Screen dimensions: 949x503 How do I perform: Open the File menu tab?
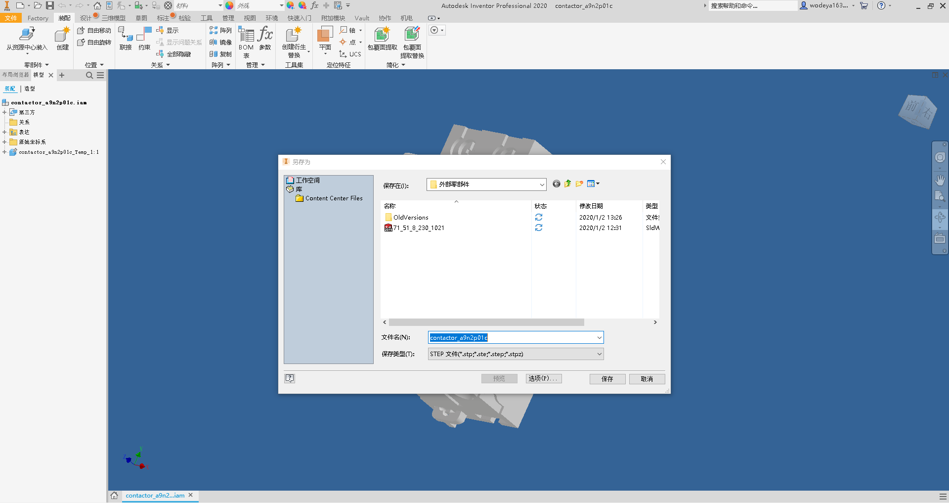(x=11, y=18)
